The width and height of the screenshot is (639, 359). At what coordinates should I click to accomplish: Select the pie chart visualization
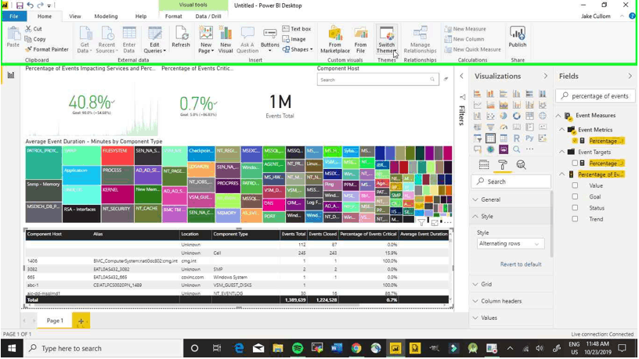tap(504, 116)
